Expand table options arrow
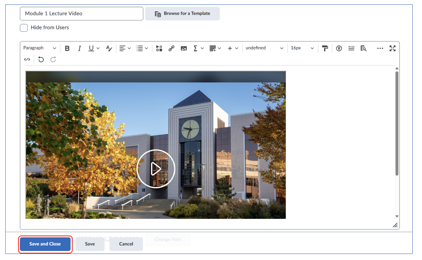The width and height of the screenshot is (422, 260). pyautogui.click(x=220, y=48)
